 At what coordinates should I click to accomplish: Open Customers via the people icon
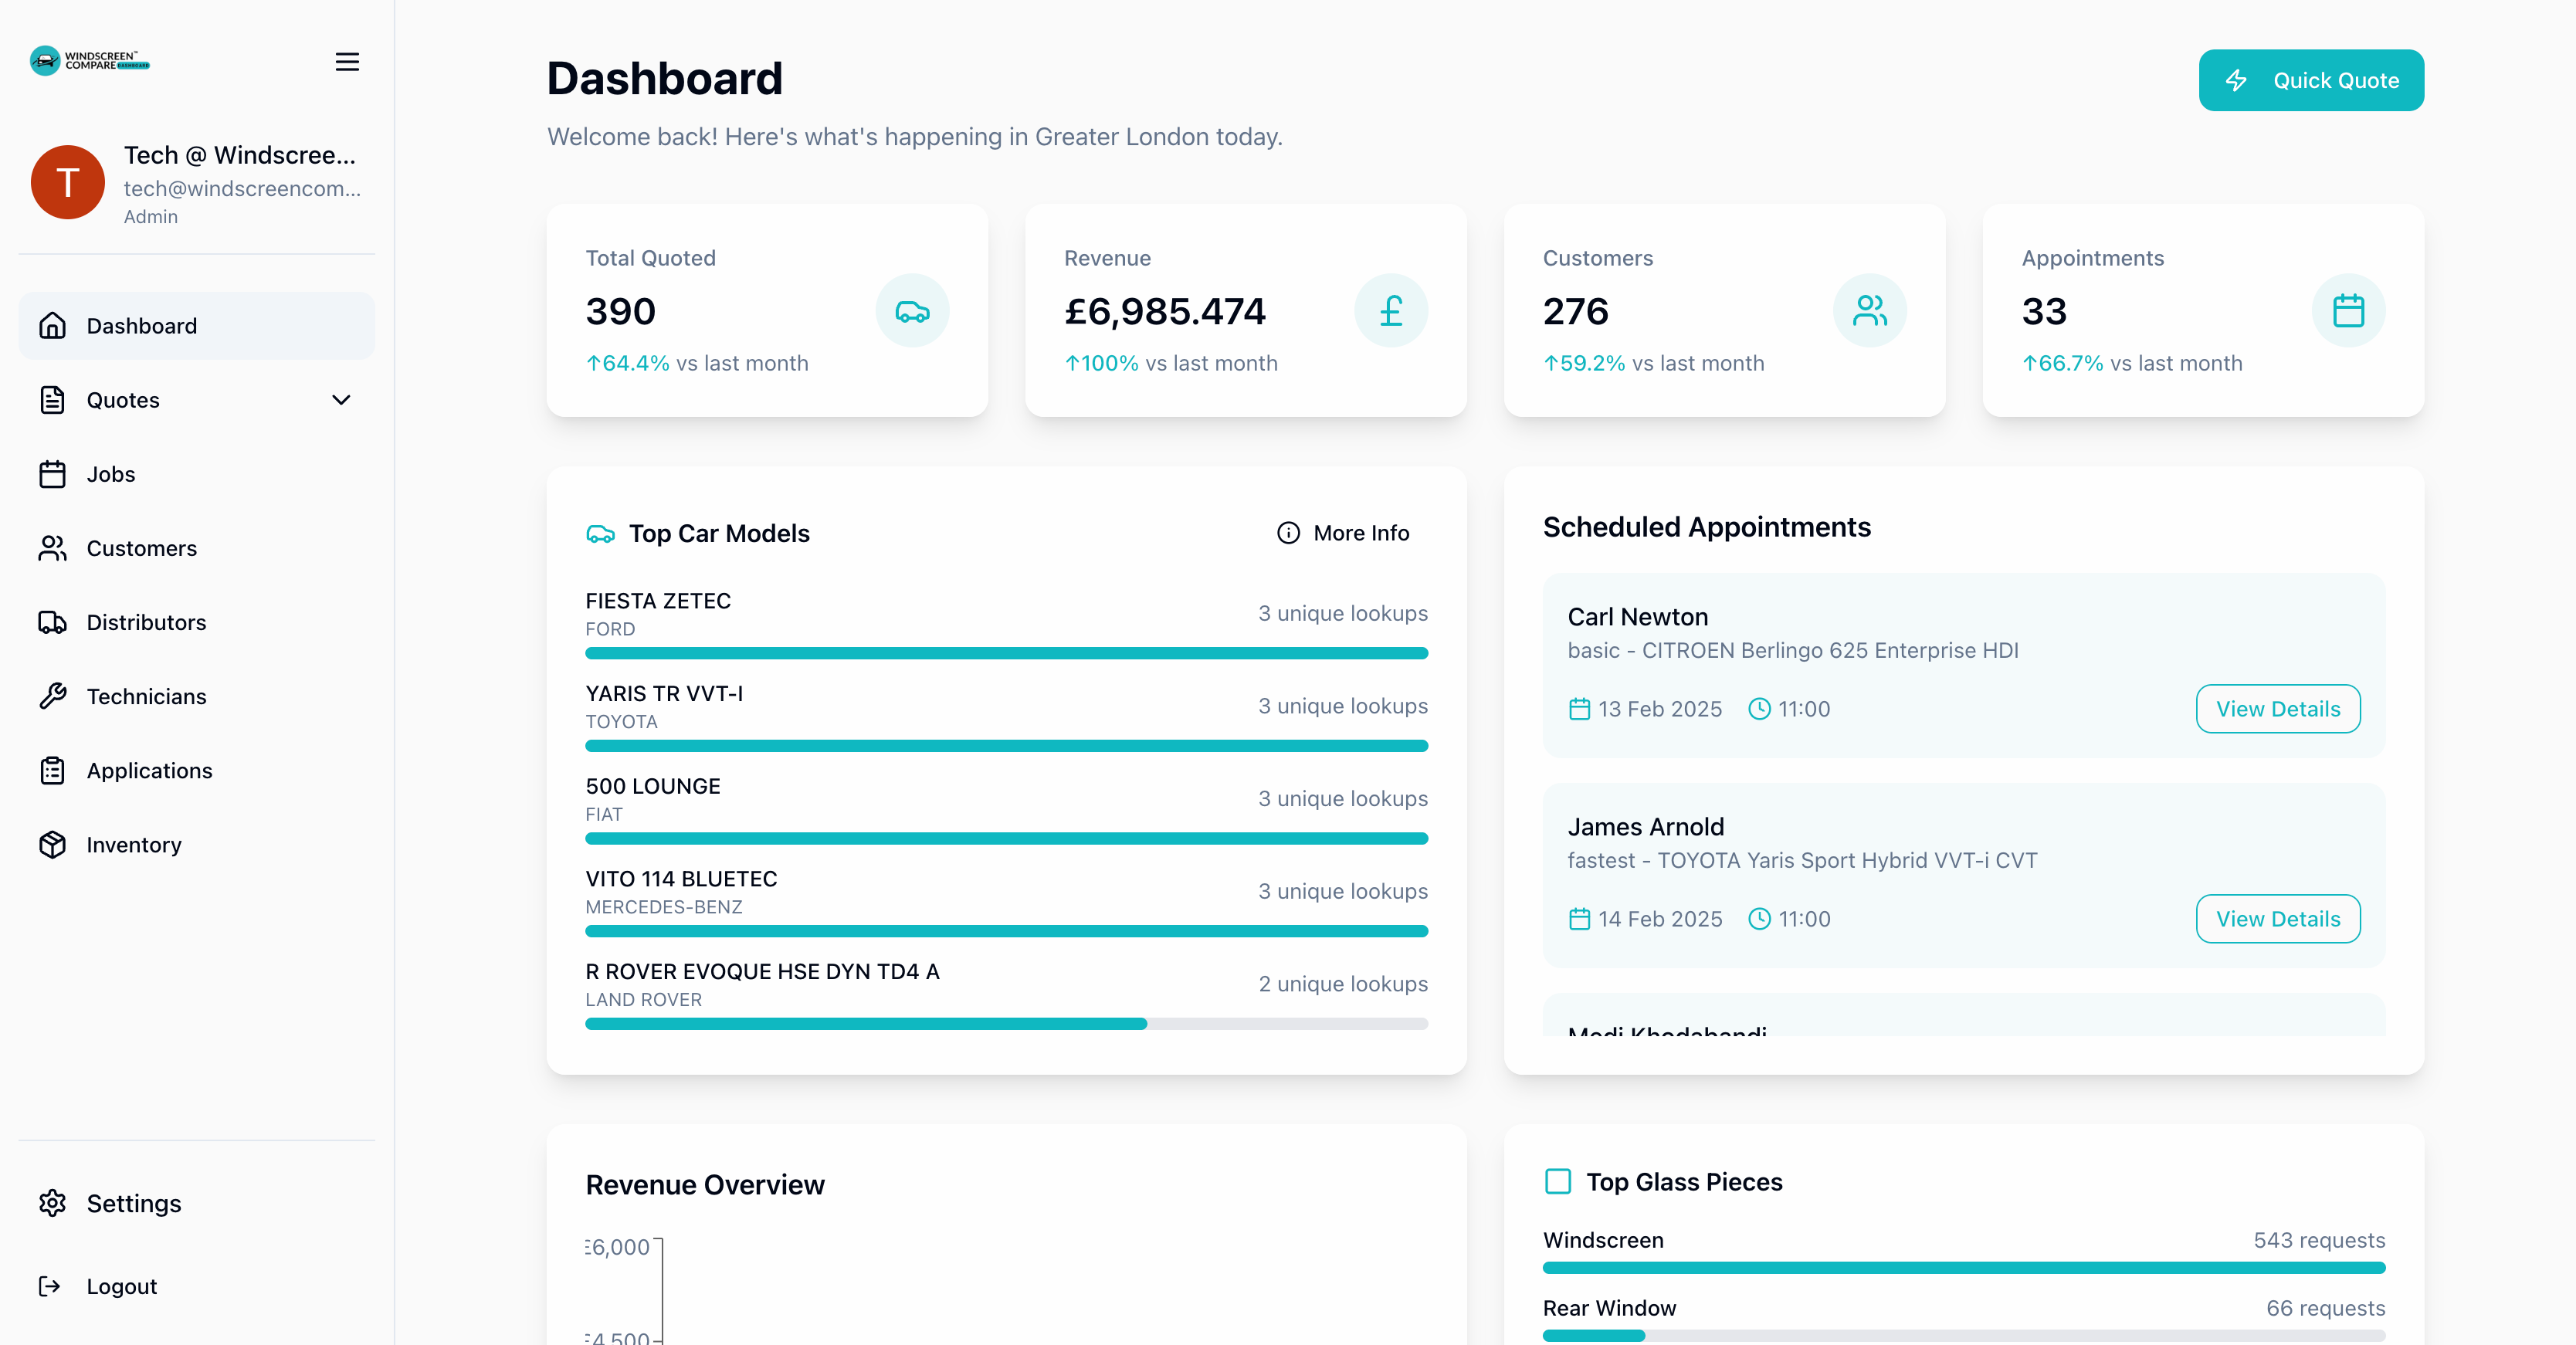(x=53, y=548)
